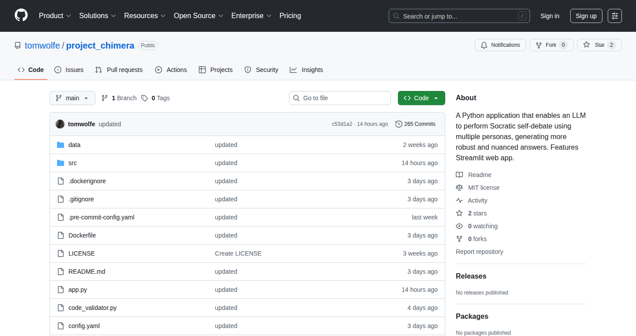Viewport: 636px width, 336px height.
Task: Click the pulse icon next to Activity
Action: click(459, 200)
